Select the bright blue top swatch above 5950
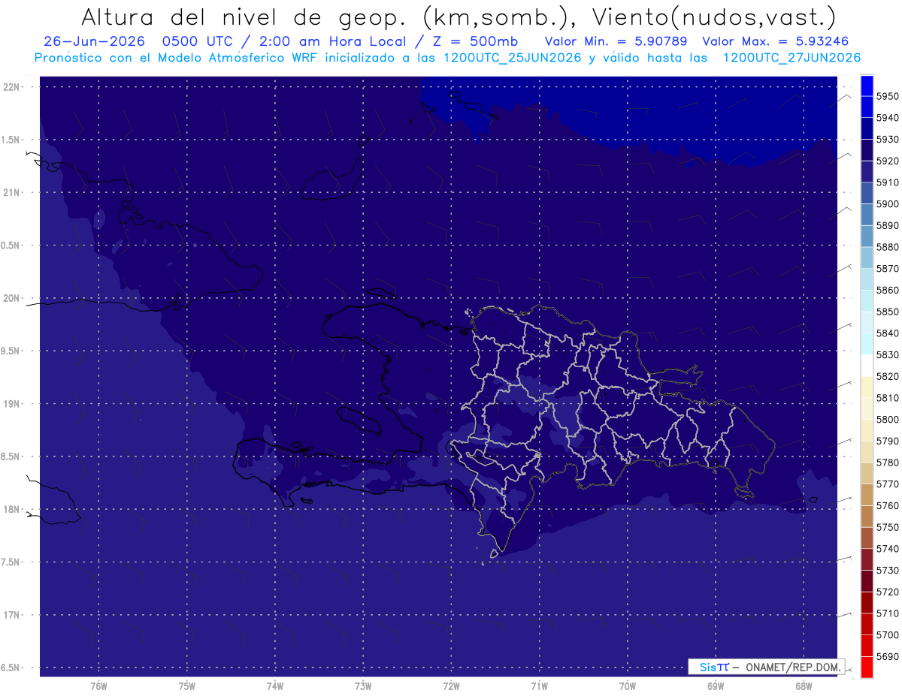The image size is (902, 696). click(x=866, y=85)
